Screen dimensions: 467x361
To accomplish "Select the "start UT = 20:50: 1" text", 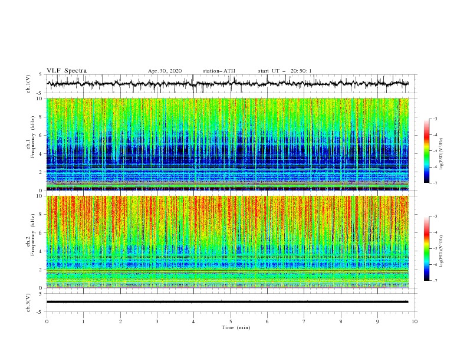I will pos(285,71).
